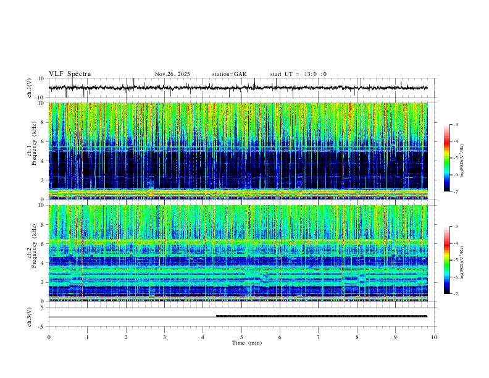
Task: Click the ch.3 signal step trace
Action: 238,317
